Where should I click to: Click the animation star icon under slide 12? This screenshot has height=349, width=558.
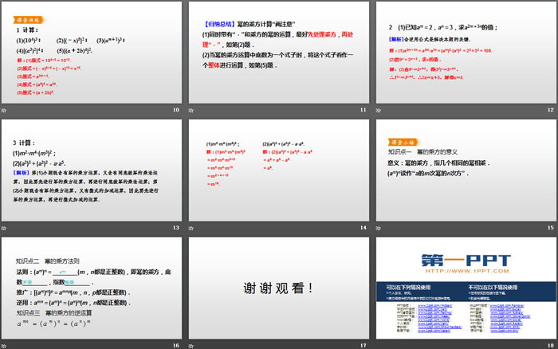point(379,109)
